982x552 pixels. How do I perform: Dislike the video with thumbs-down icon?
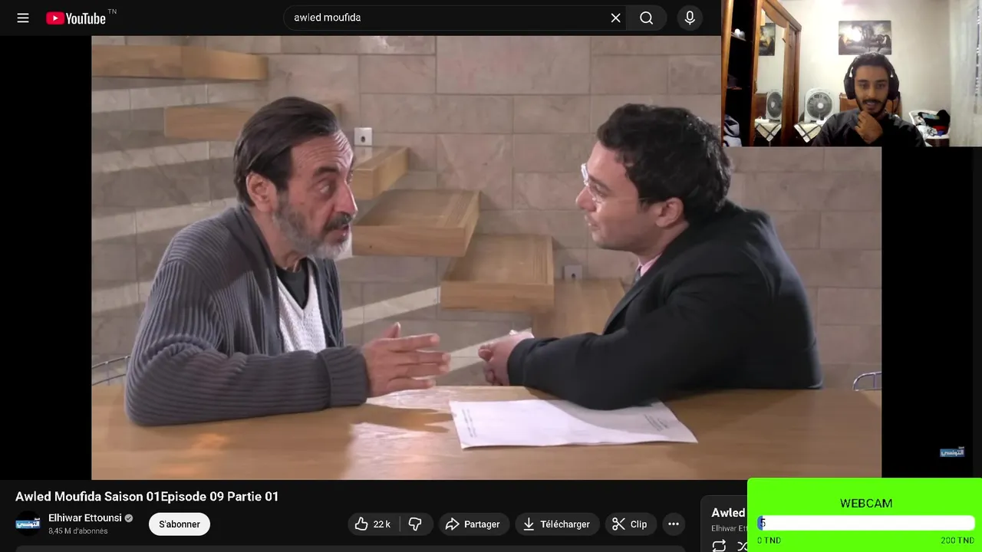tap(416, 524)
